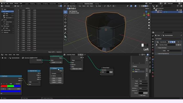The width and height of the screenshot is (183, 103).
Task: Open the Object Data properties green triangle tab
Action: point(153,70)
